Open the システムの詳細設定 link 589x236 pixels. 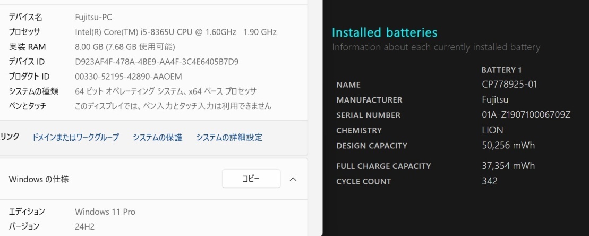tap(229, 137)
